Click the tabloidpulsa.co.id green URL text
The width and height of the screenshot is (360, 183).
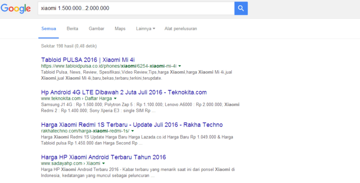(x=109, y=66)
